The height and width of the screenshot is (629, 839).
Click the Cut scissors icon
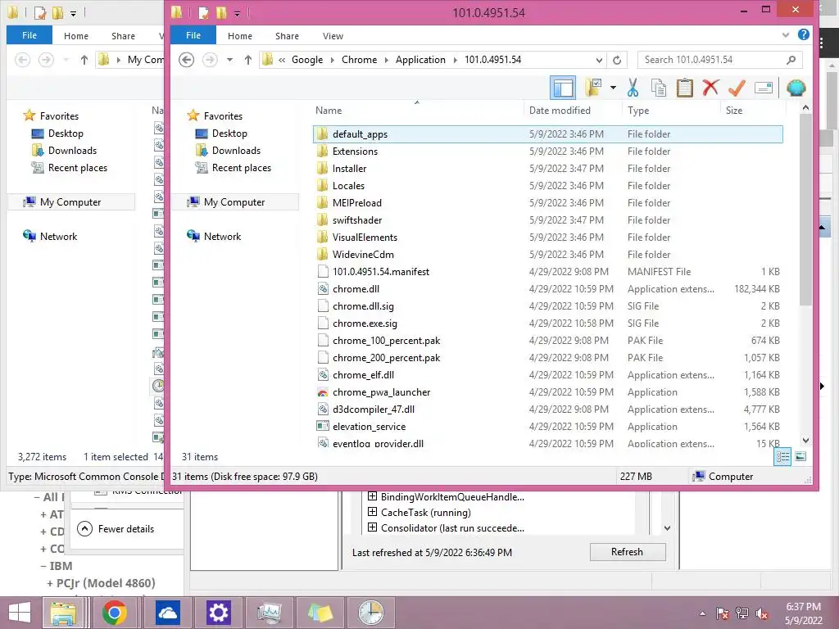[633, 88]
